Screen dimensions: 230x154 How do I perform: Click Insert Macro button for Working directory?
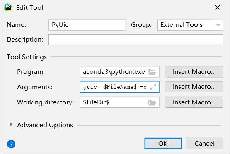coord(194,102)
